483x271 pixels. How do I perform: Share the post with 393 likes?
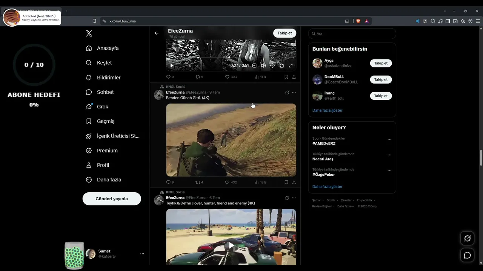pos(294,77)
